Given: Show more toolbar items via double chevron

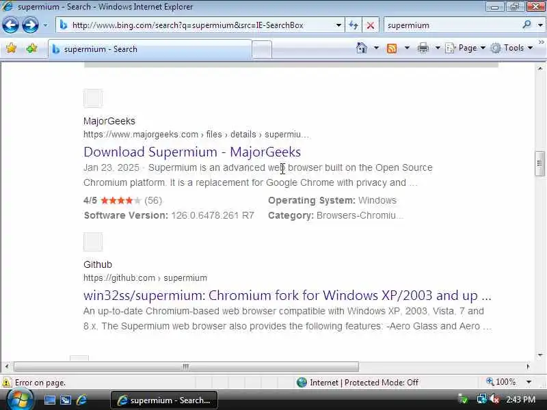Looking at the screenshot, I should (541, 42).
